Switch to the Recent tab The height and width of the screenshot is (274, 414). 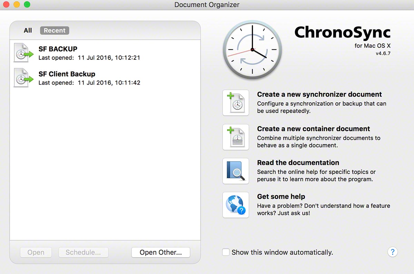coord(55,30)
